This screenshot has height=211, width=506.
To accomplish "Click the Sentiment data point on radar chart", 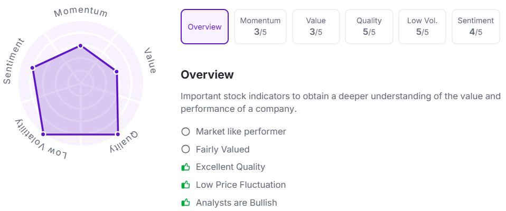I will [x=32, y=68].
